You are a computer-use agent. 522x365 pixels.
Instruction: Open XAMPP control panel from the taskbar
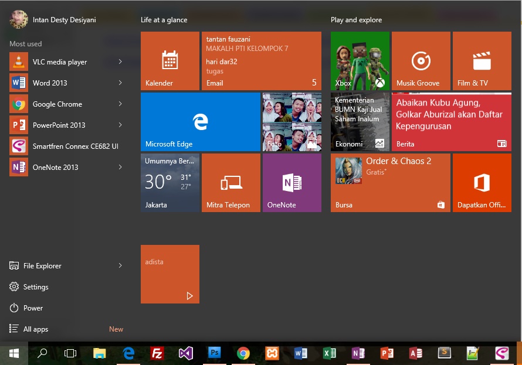pyautogui.click(x=272, y=353)
